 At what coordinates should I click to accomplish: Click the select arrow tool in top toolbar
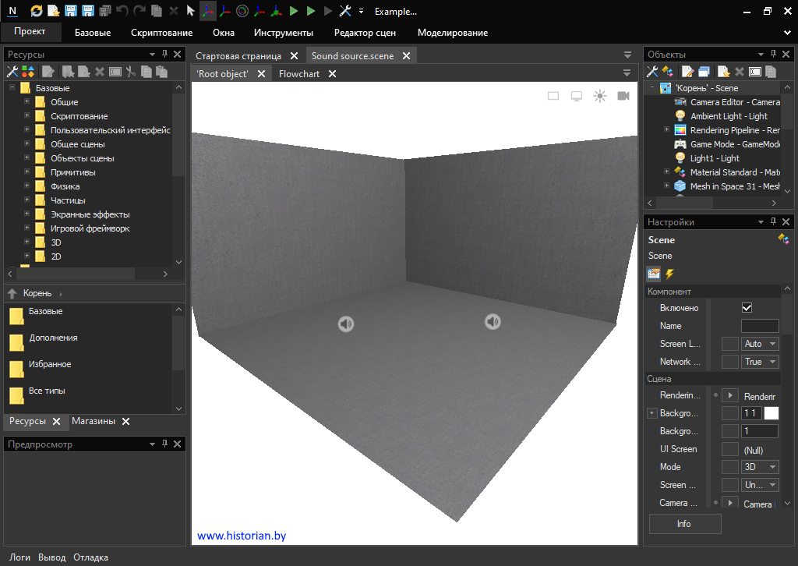tap(191, 11)
